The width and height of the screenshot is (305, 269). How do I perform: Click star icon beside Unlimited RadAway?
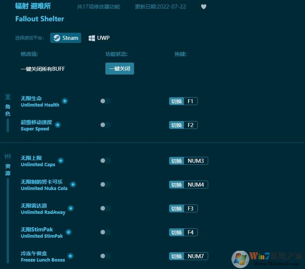coord(71,208)
